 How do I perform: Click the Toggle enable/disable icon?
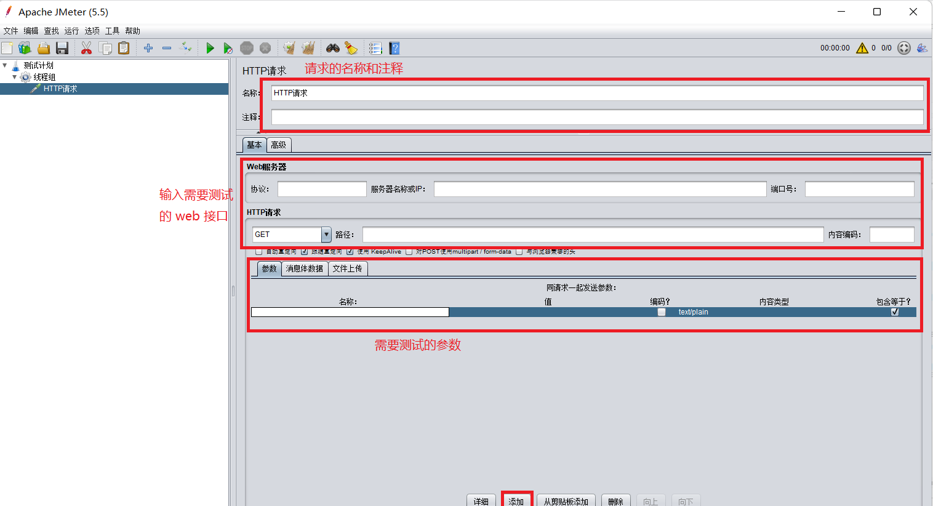[185, 47]
